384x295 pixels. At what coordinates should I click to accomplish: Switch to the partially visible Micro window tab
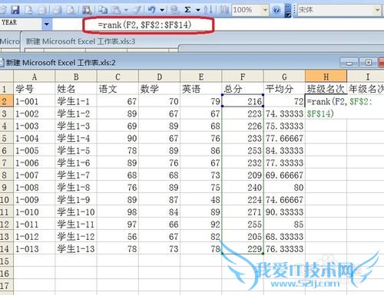pyautogui.click(x=10, y=41)
